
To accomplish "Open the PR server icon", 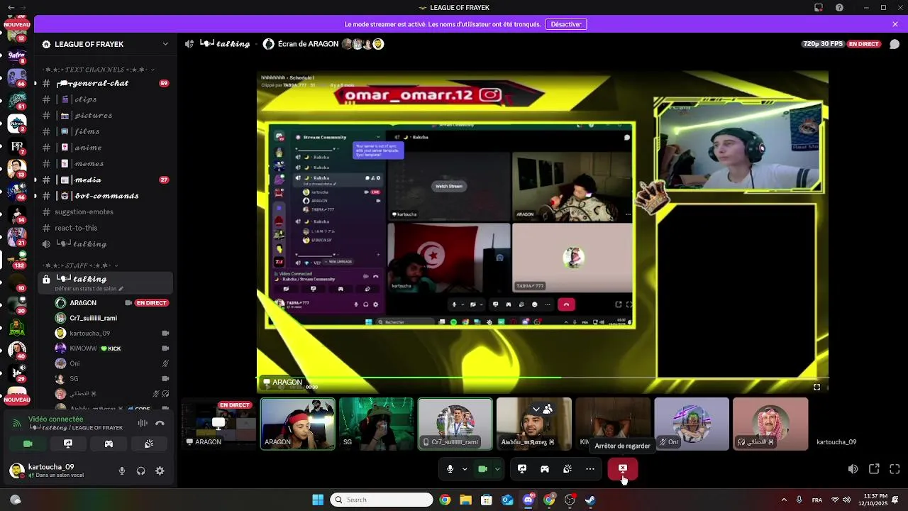I will coord(17,147).
